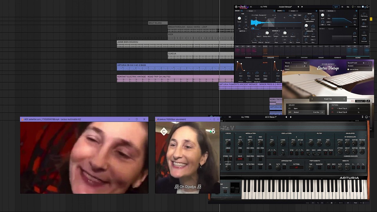This screenshot has height=212, width=377.
Task: Click the Ancient Menace preset name
Action: pos(285,7)
